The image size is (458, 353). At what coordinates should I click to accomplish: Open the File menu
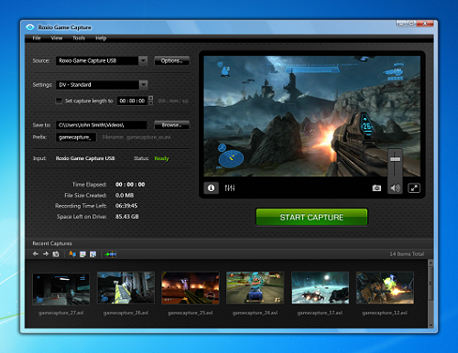click(x=37, y=38)
